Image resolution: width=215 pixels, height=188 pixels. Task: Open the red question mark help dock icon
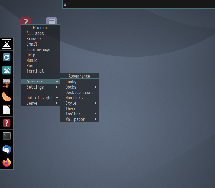7,123
